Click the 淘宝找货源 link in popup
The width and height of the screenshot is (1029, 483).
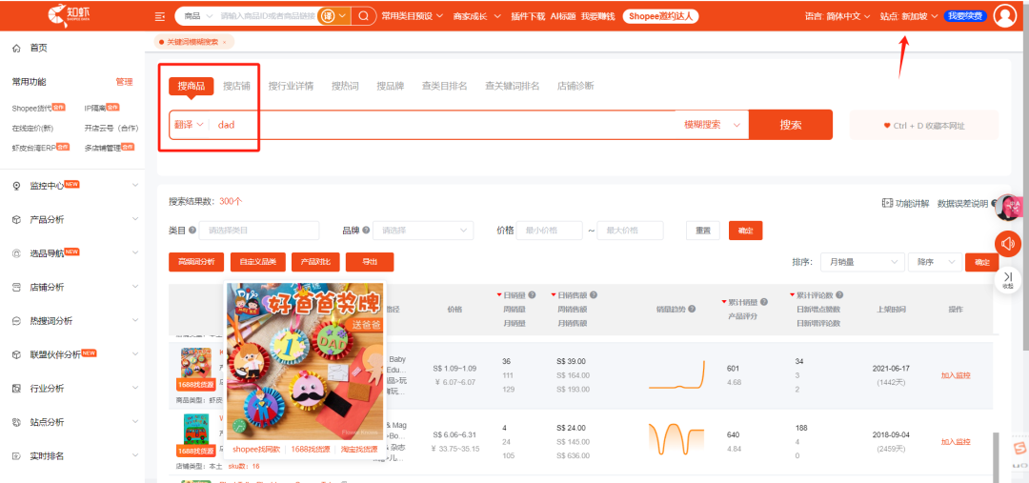(x=359, y=450)
